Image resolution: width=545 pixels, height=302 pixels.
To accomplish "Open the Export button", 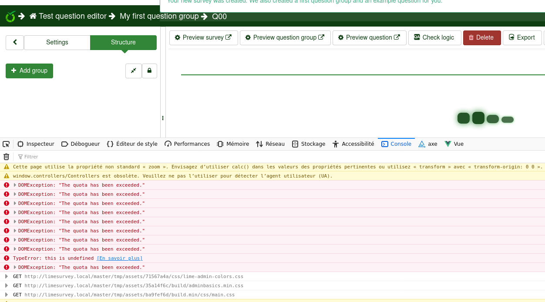I will pos(522,38).
